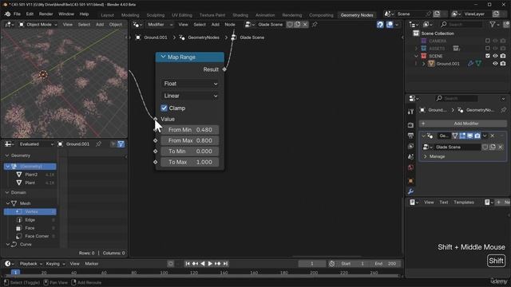
Task: Collapse the Mesh domain group
Action: click(8, 203)
